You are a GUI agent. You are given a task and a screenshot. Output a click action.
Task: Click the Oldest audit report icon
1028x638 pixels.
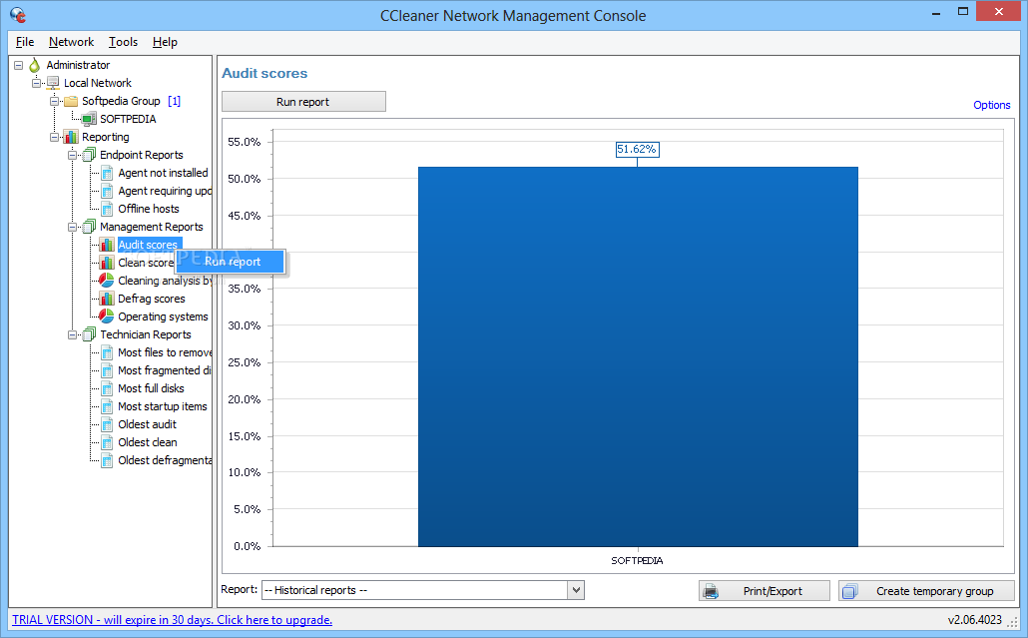click(107, 424)
